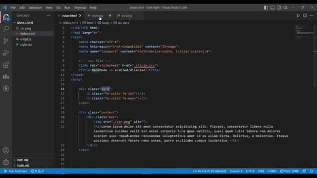Change language mode HTML

click(x=272, y=171)
